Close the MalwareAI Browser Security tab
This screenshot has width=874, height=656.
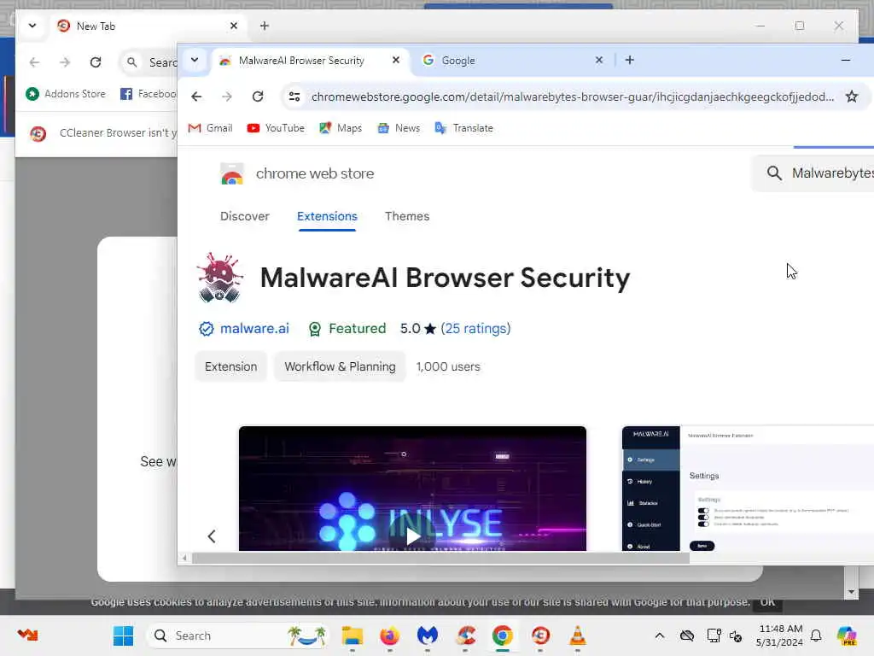[x=396, y=60]
